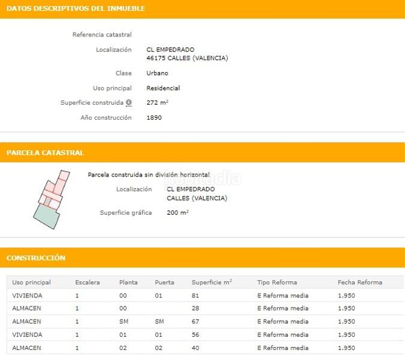Select the Escalera column header
This screenshot has height=359, width=405.
click(x=87, y=282)
